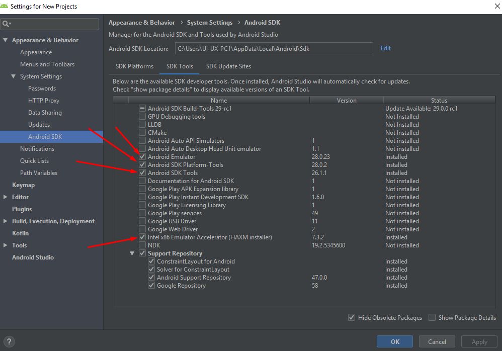
Task: Select Quick Lists in sidebar
Action: tap(34, 160)
